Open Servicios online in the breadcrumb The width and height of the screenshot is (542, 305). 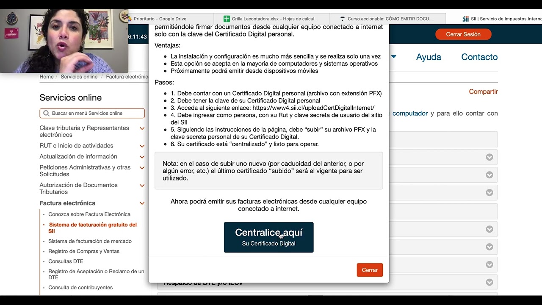click(x=79, y=77)
